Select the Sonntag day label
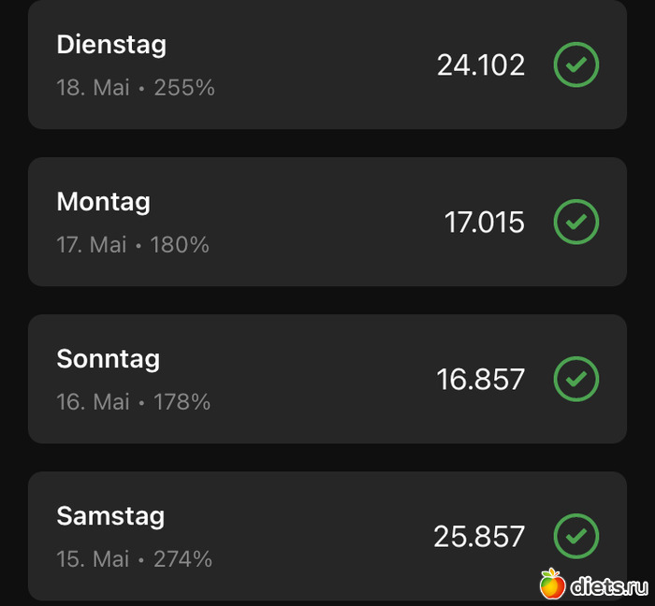The height and width of the screenshot is (606, 655). coord(108,358)
